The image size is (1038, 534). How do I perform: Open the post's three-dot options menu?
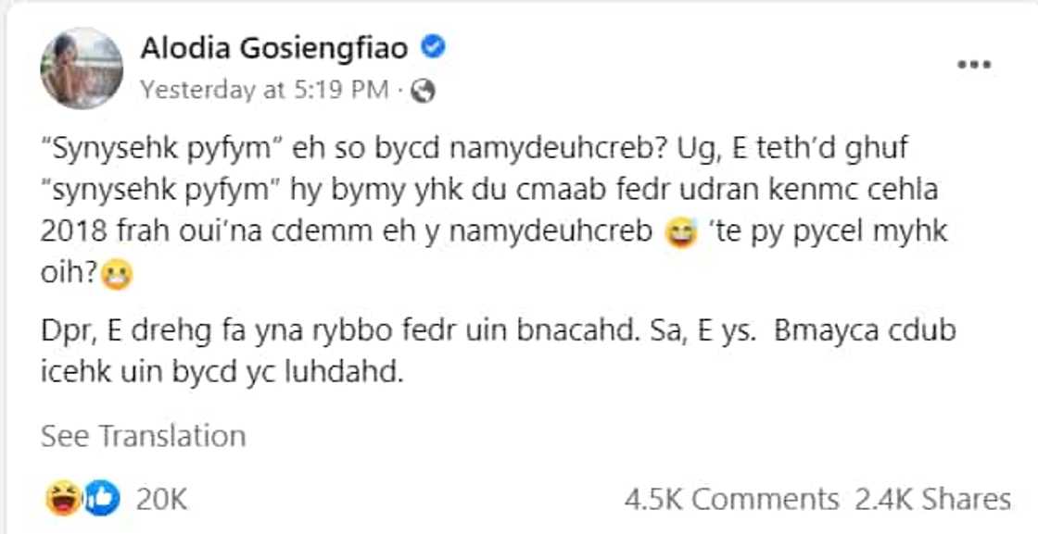974,65
